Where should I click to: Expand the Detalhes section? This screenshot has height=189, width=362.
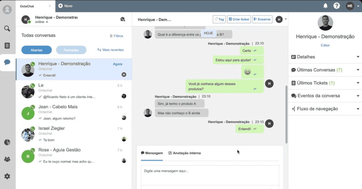pos(325,57)
